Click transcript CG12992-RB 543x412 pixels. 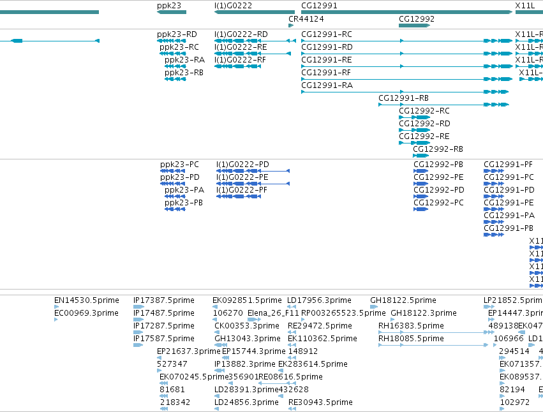pyautogui.click(x=421, y=156)
